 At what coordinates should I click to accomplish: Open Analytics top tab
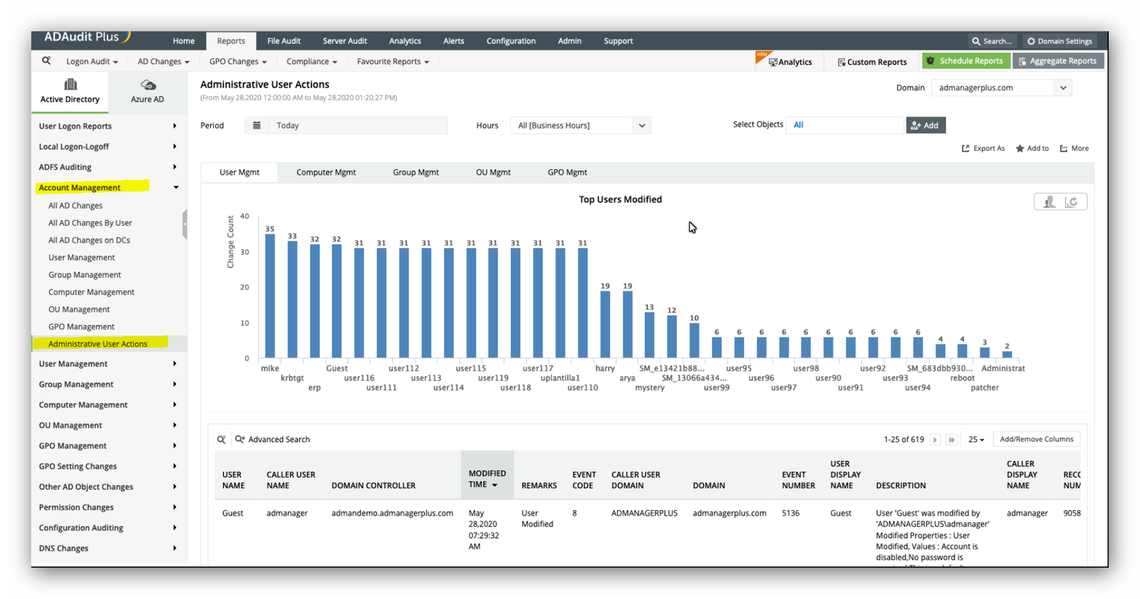405,41
